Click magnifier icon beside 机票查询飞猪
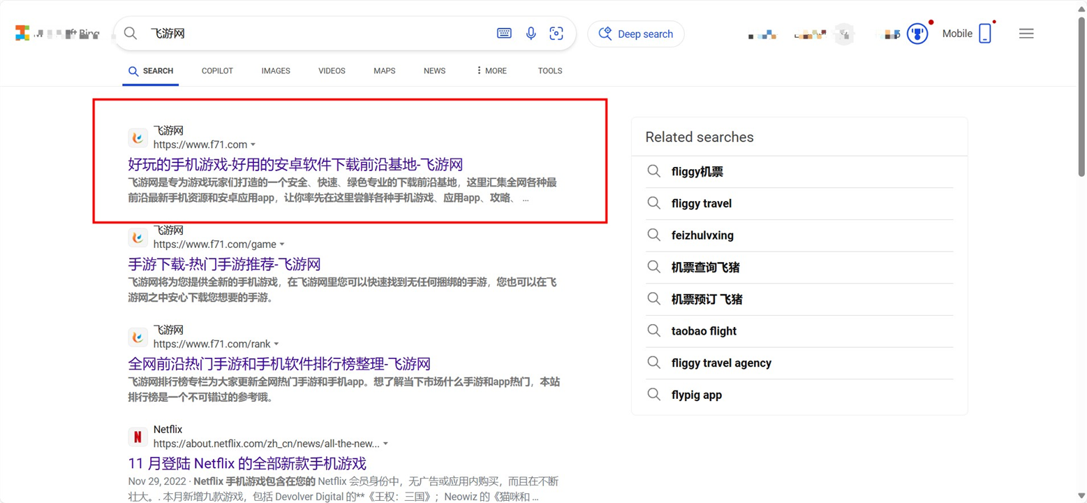The height and width of the screenshot is (503, 1087). [653, 268]
